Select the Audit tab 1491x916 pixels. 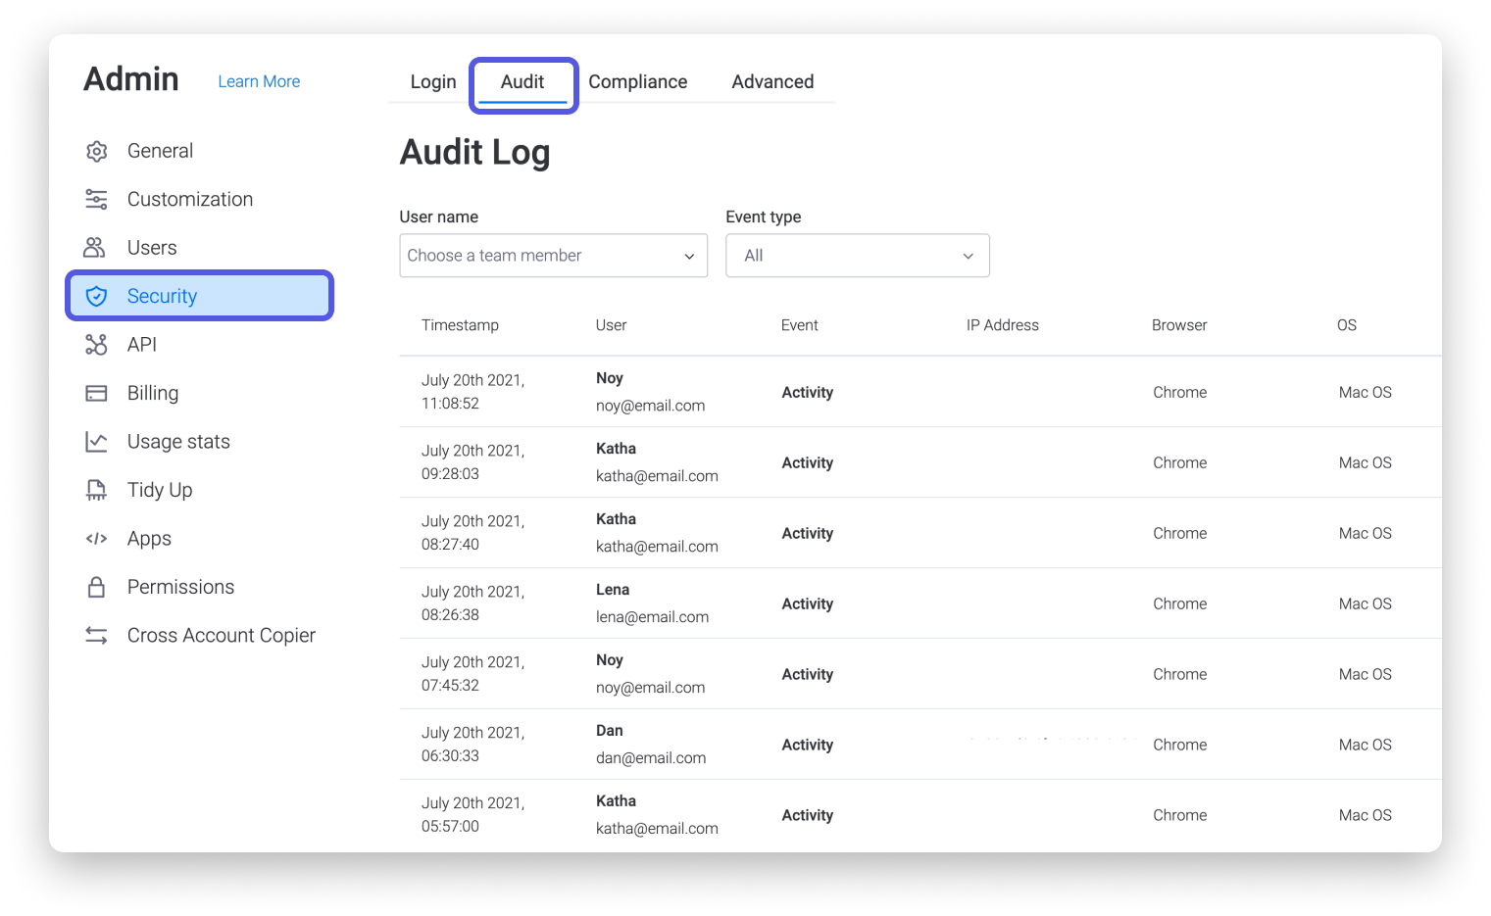click(522, 81)
